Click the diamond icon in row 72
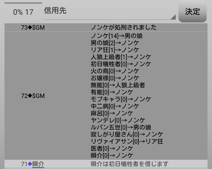This screenshot has height=169, width=212. (30, 96)
